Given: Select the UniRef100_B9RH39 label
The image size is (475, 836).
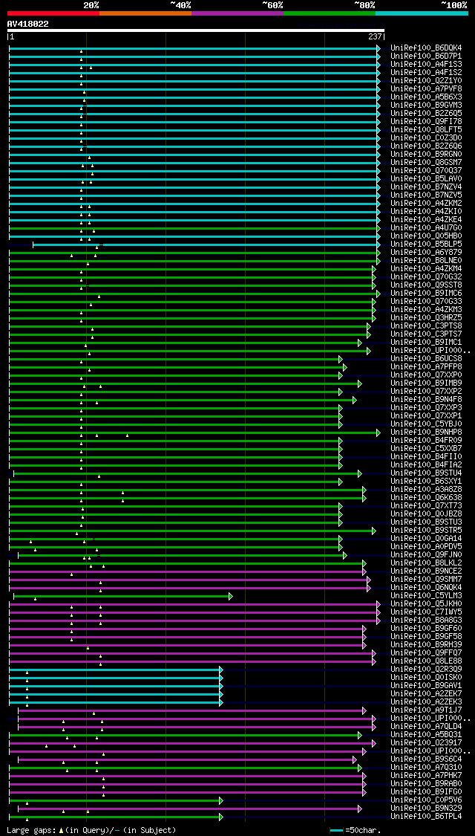Looking at the screenshot, I should pyautogui.click(x=426, y=644).
